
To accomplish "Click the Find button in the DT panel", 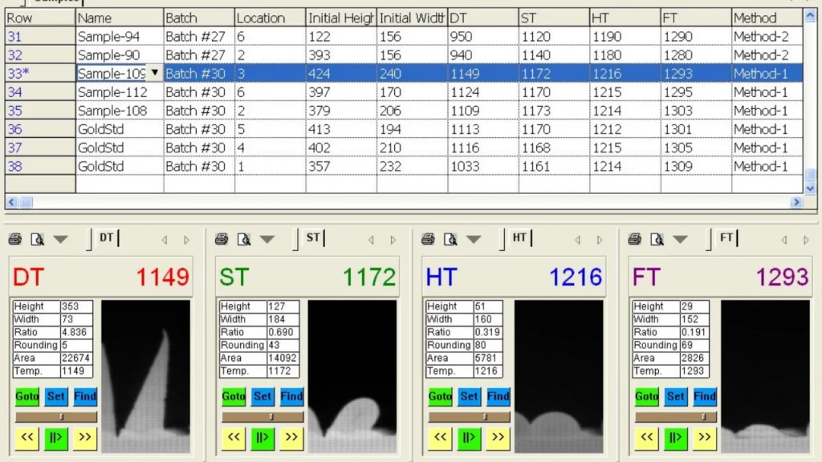I will pos(85,396).
